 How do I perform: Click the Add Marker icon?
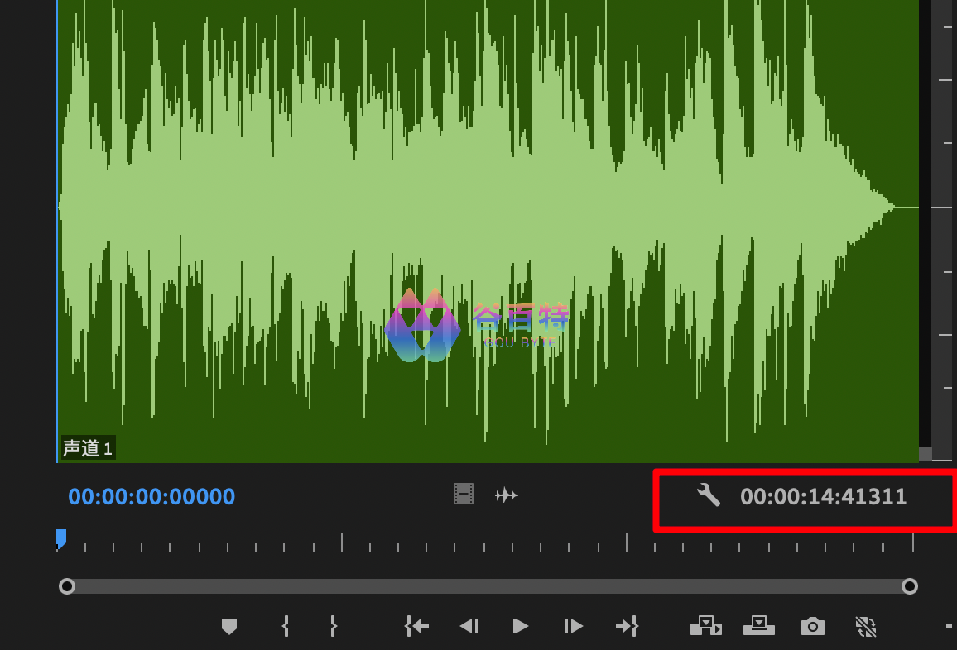coord(229,627)
